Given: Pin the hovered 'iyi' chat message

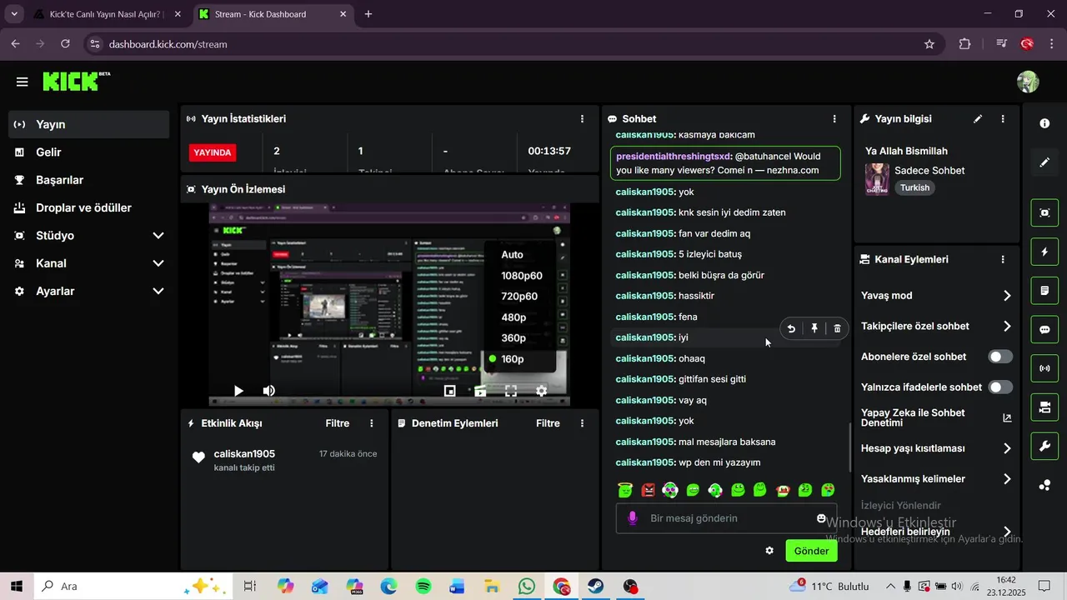Looking at the screenshot, I should 814,328.
